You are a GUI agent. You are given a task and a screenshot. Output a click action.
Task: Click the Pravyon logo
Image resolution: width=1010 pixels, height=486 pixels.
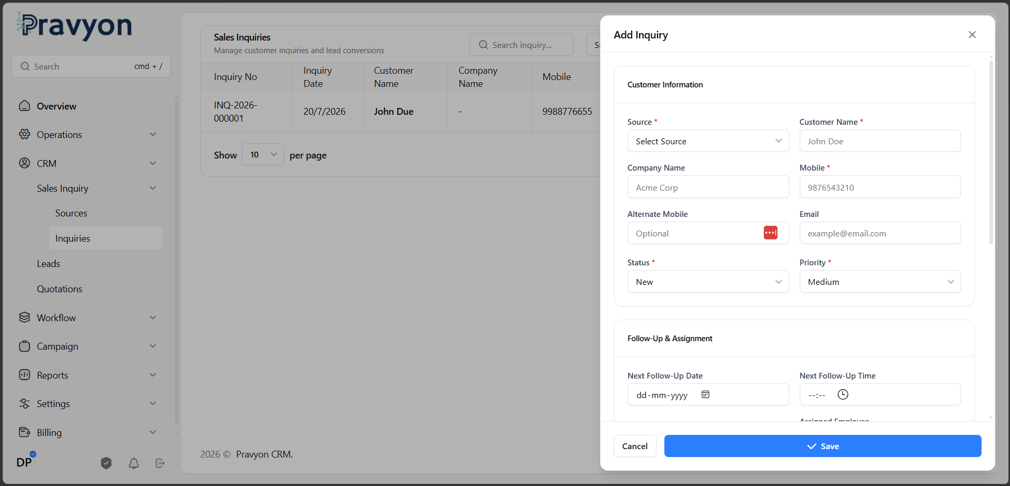(74, 26)
